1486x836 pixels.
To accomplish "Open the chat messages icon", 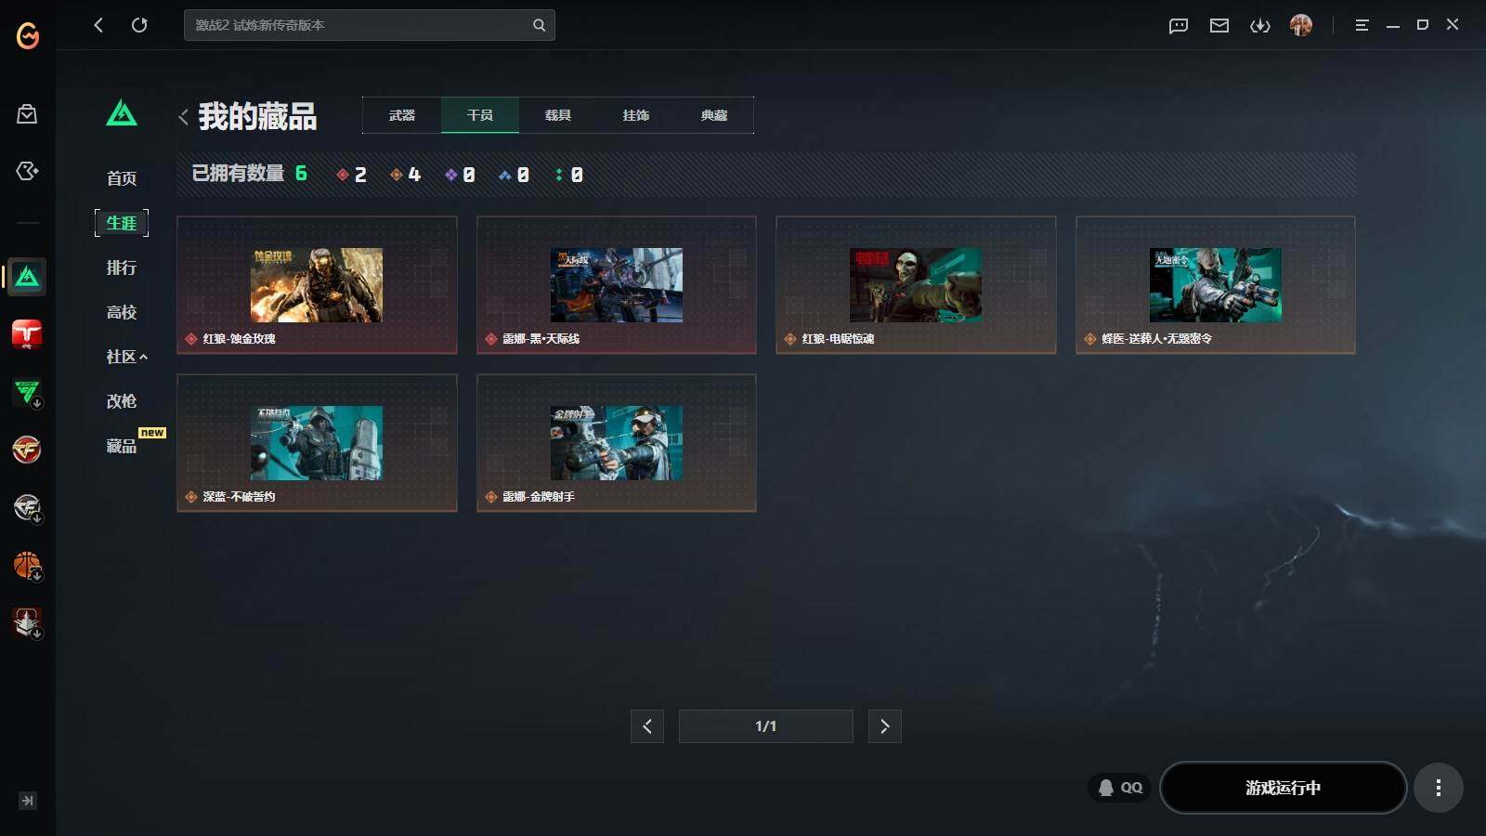I will (x=1179, y=25).
